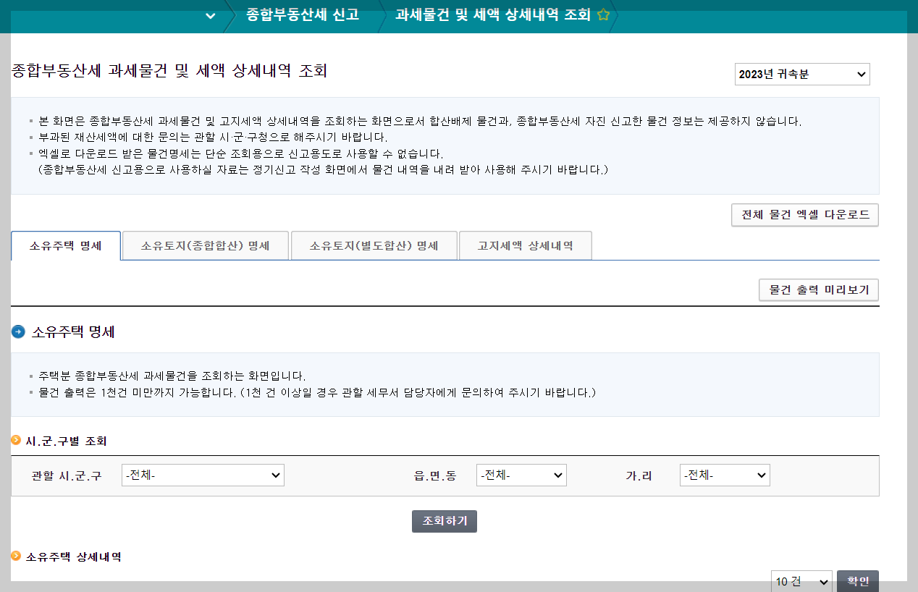Click the yellow star favorite icon in title bar
Viewport: 918px width, 592px height.
click(x=603, y=13)
